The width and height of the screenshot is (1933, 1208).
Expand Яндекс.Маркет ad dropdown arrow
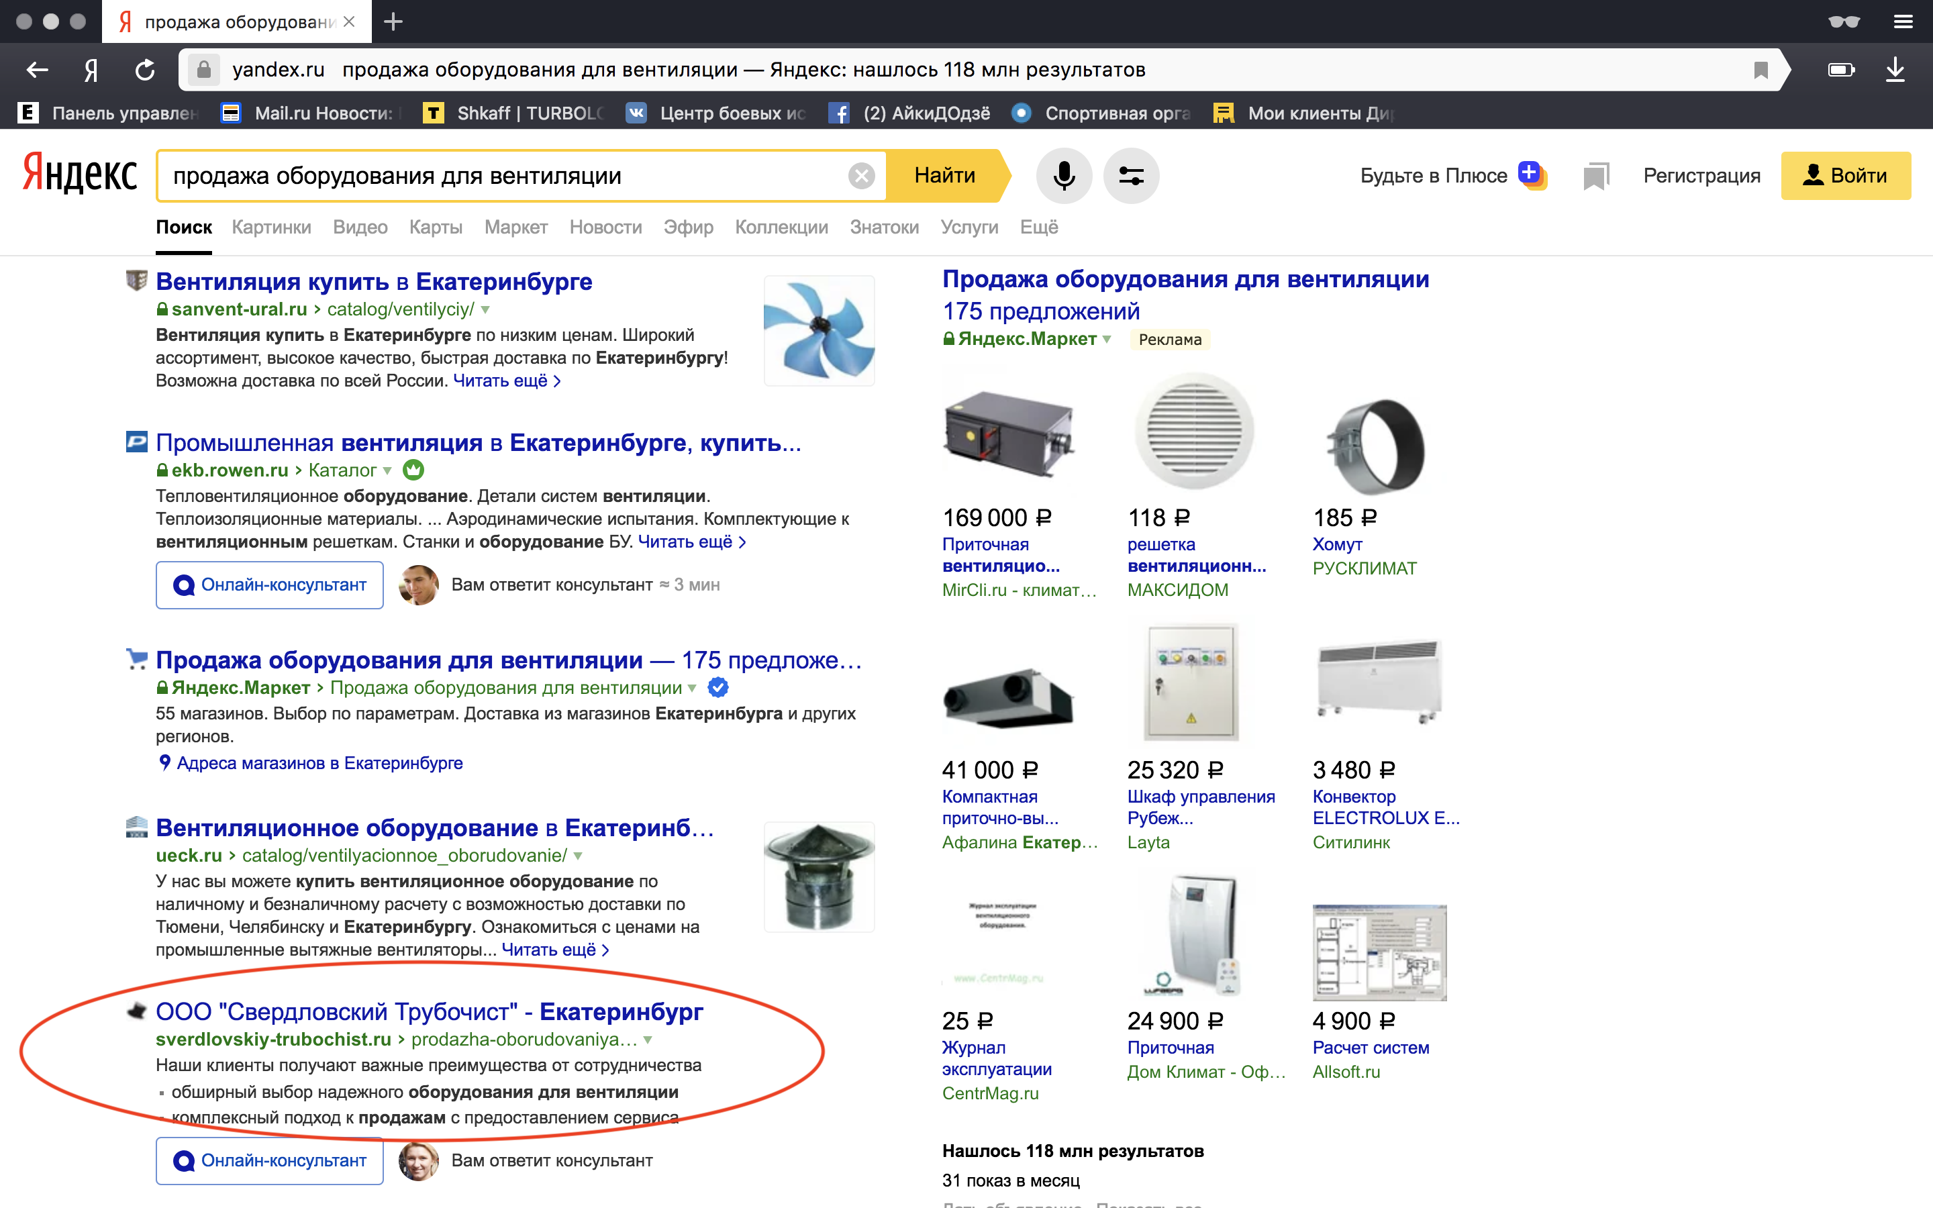pyautogui.click(x=1107, y=339)
